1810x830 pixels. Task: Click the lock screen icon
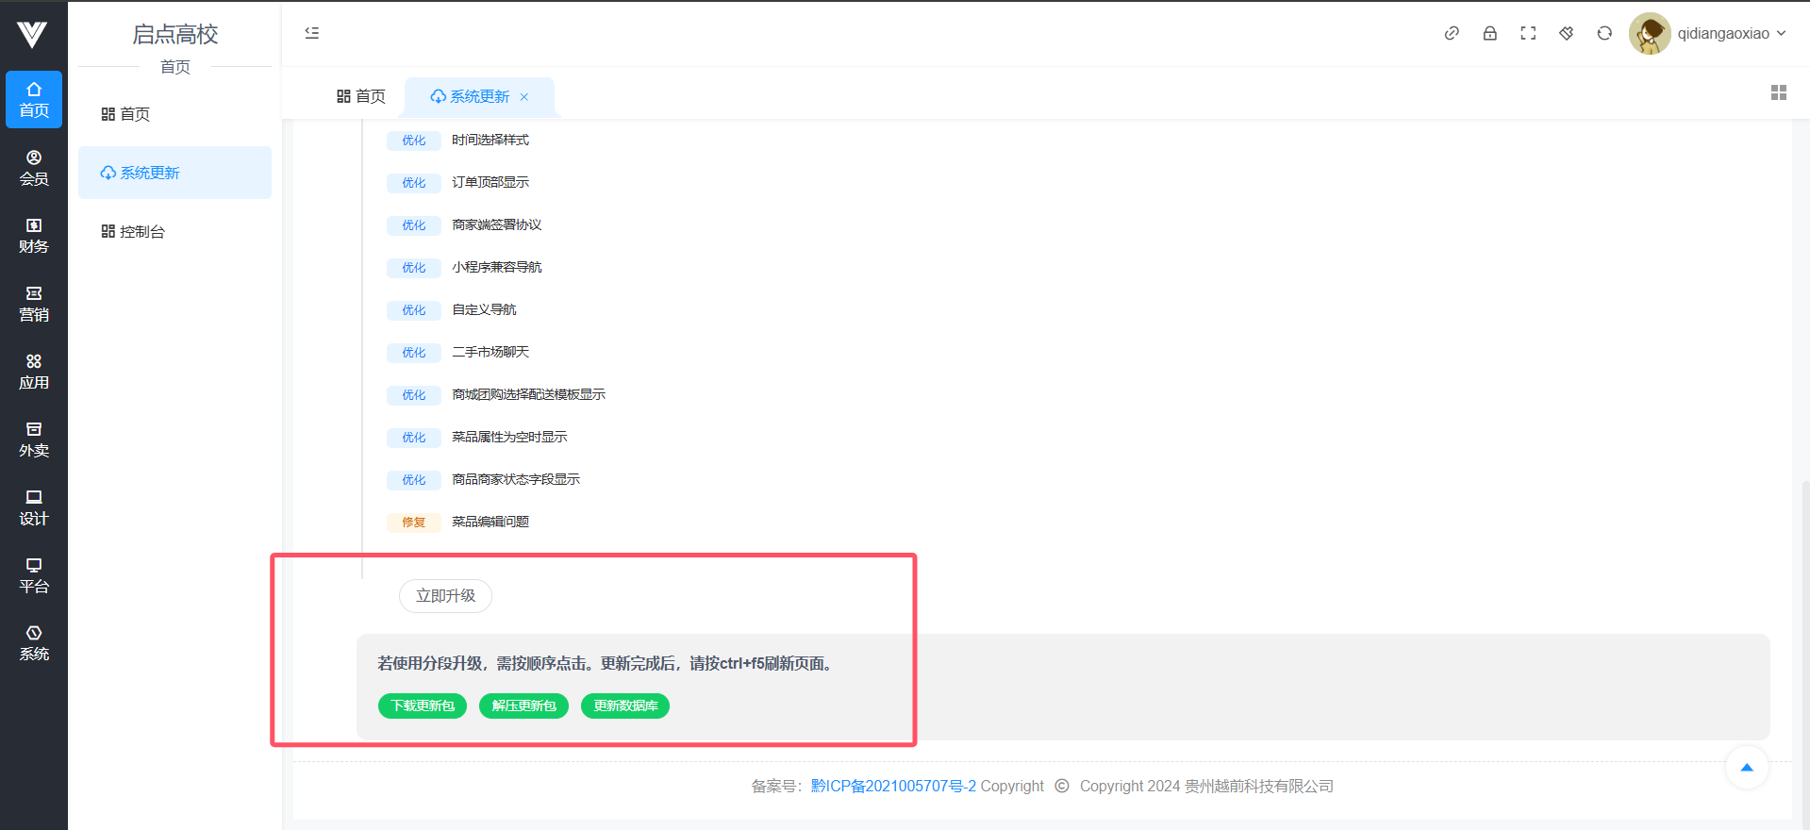1489,33
